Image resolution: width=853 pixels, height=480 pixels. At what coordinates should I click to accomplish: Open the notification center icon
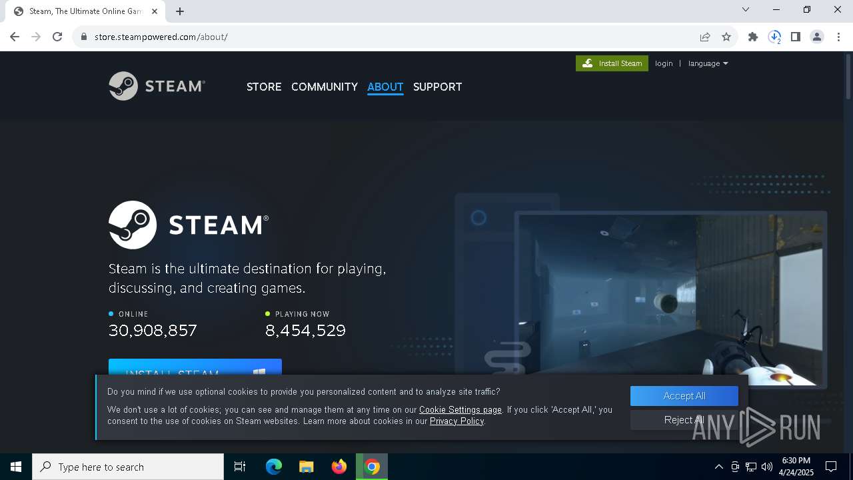pos(831,467)
